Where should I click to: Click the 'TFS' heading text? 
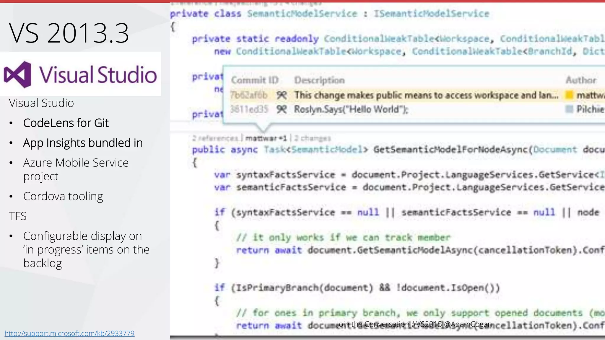pos(18,216)
